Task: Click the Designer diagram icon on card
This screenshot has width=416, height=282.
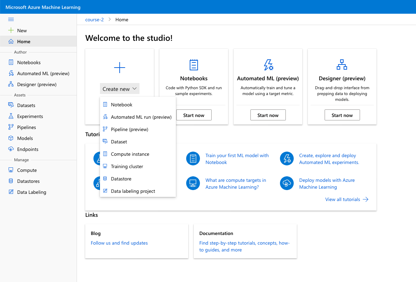Action: tap(342, 65)
